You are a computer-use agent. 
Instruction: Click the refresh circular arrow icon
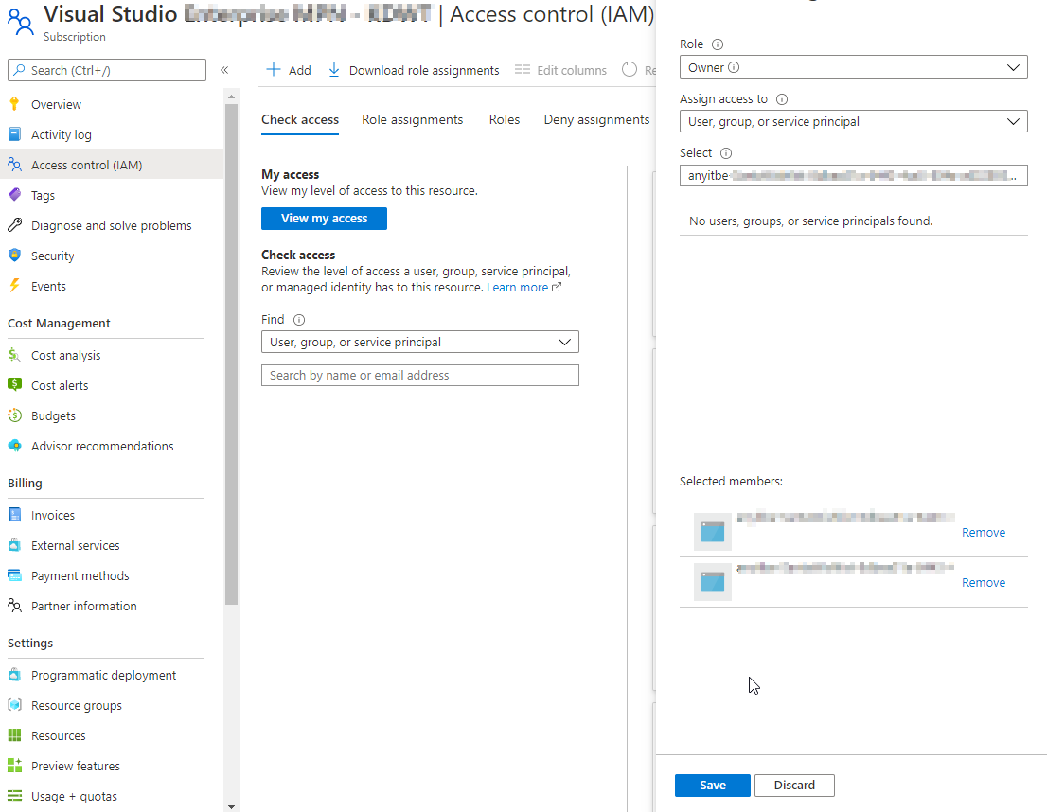click(629, 69)
